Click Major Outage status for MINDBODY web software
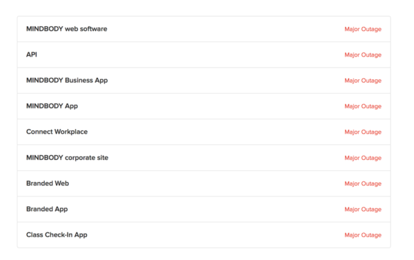This screenshot has width=414, height=260. click(x=363, y=29)
